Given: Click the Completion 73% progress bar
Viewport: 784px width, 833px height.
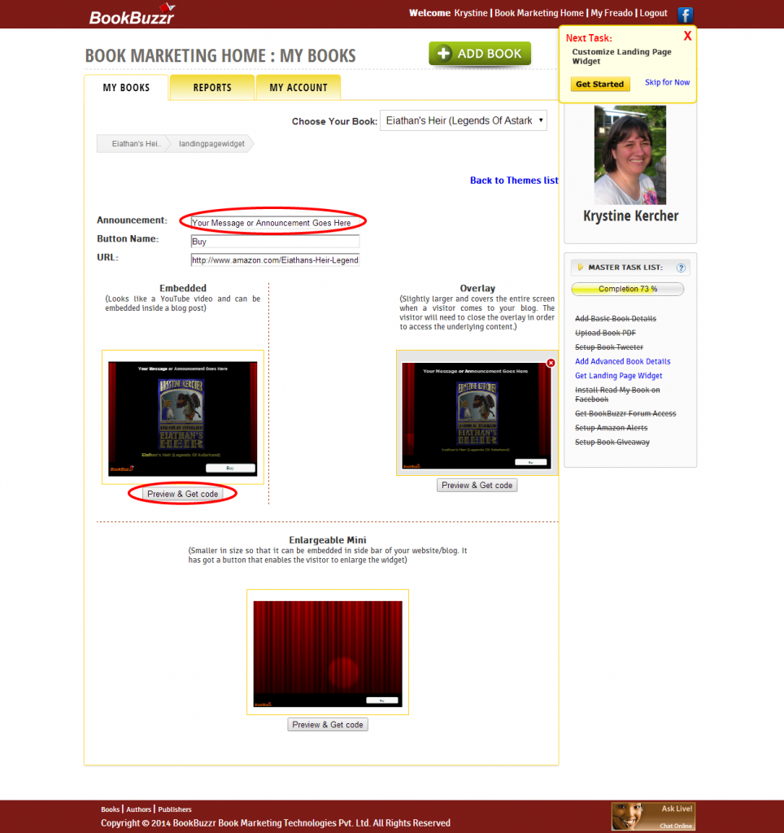Looking at the screenshot, I should pos(628,289).
